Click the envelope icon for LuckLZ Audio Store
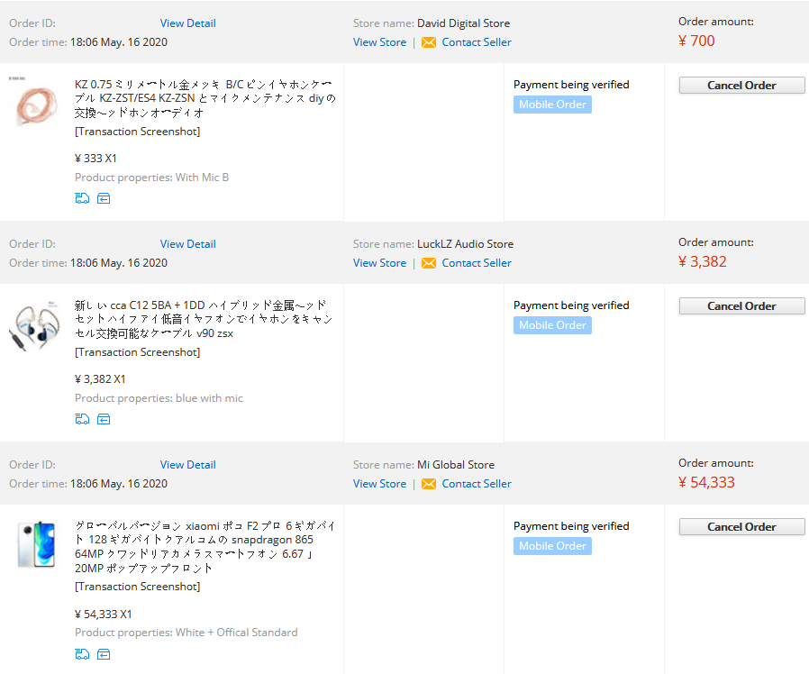 [429, 263]
